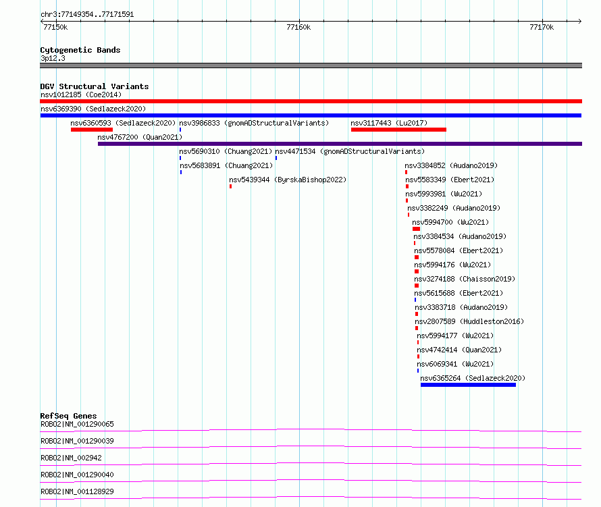Viewport: 601px width, 507px height.
Task: Click the nsv1012185 (Coe2014) variant label
Action: [x=81, y=95]
